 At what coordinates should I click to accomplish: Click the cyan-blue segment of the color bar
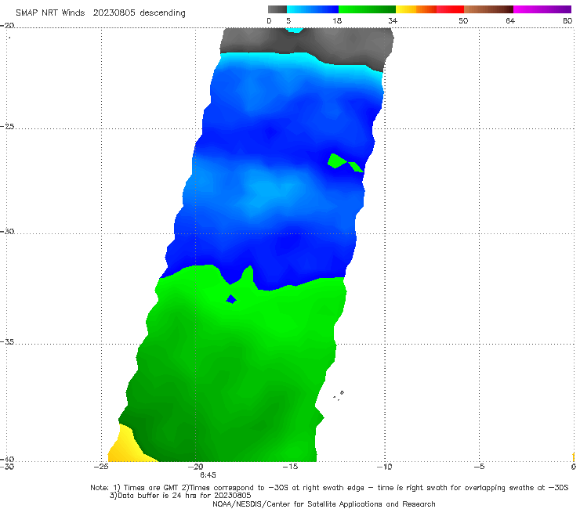click(313, 9)
